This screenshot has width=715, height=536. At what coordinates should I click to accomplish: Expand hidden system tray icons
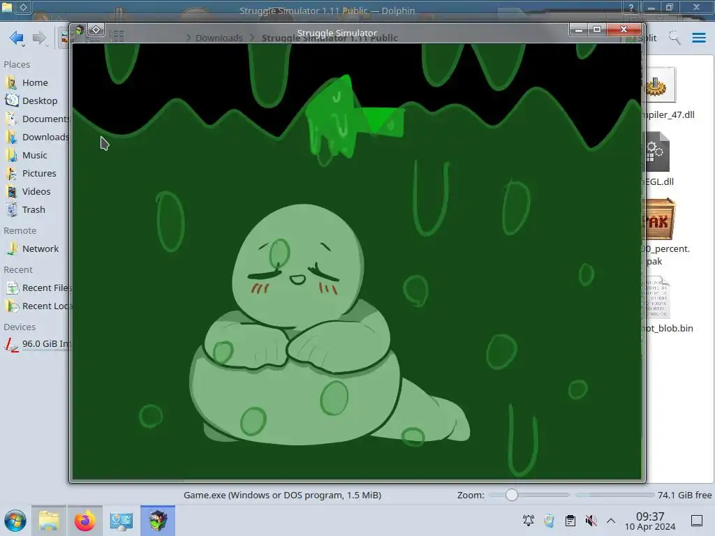coord(611,521)
